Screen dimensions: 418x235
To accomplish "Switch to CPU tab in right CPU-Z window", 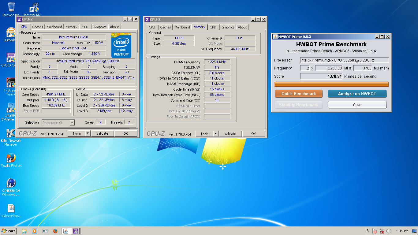I will click(152, 27).
